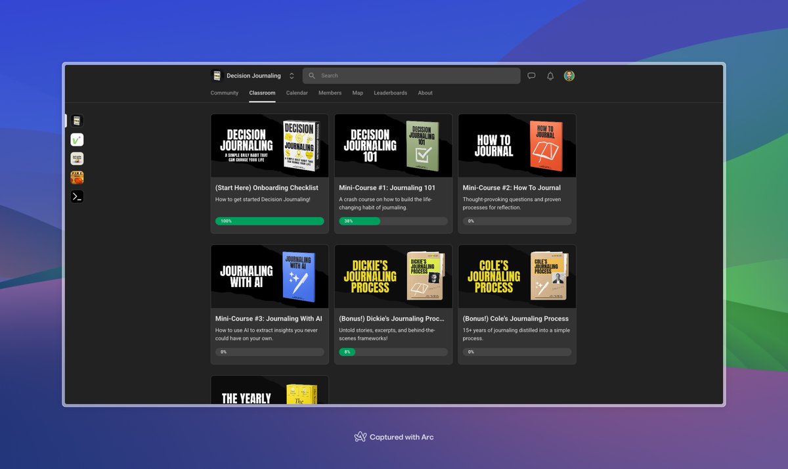Image resolution: width=788 pixels, height=469 pixels.
Task: Open the Calendar tab
Action: click(297, 93)
